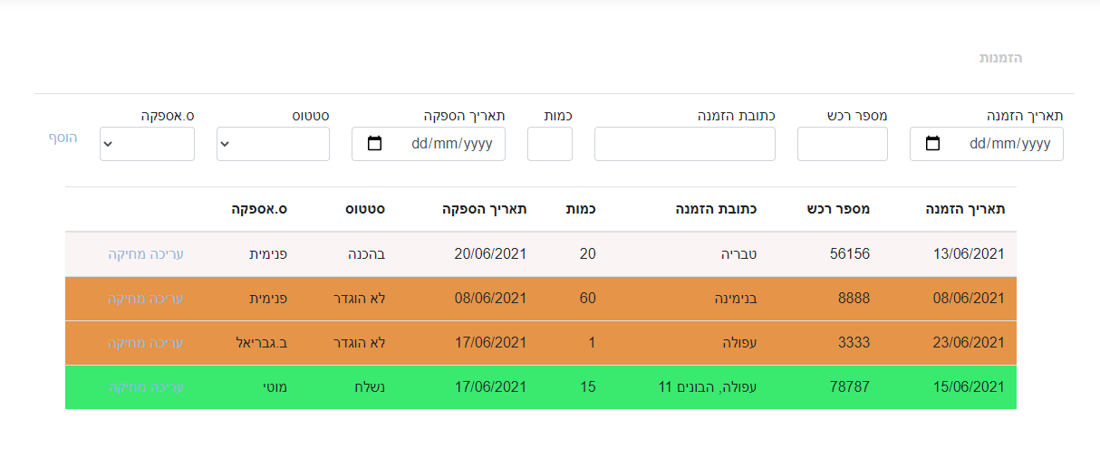This screenshot has width=1100, height=457.
Task: Open calendar picker in תאריך הזמנה filter
Action: 932,143
